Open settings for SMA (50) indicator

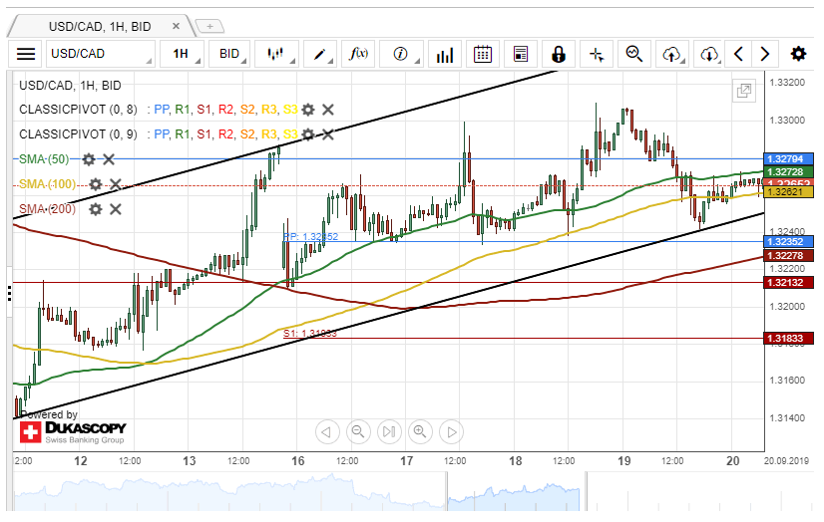pyautogui.click(x=89, y=159)
